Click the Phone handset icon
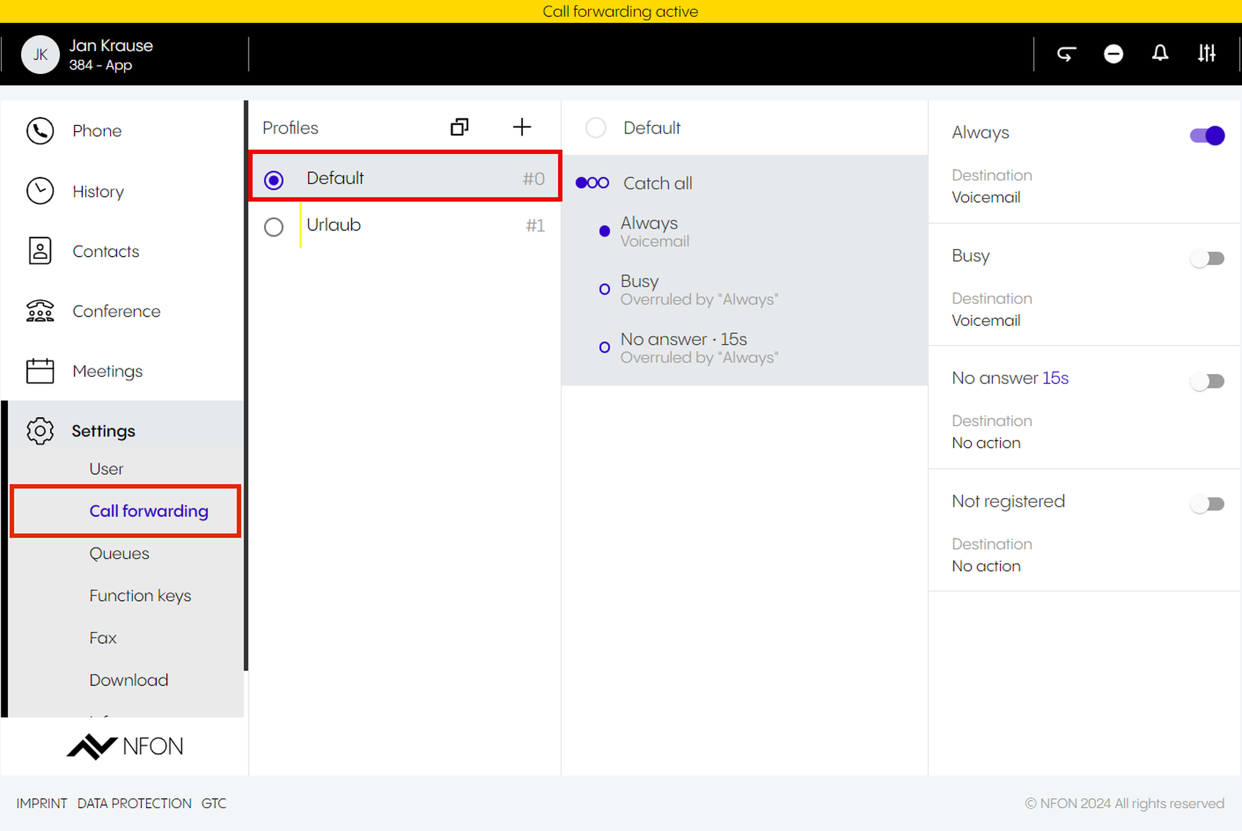The image size is (1242, 831). point(40,131)
